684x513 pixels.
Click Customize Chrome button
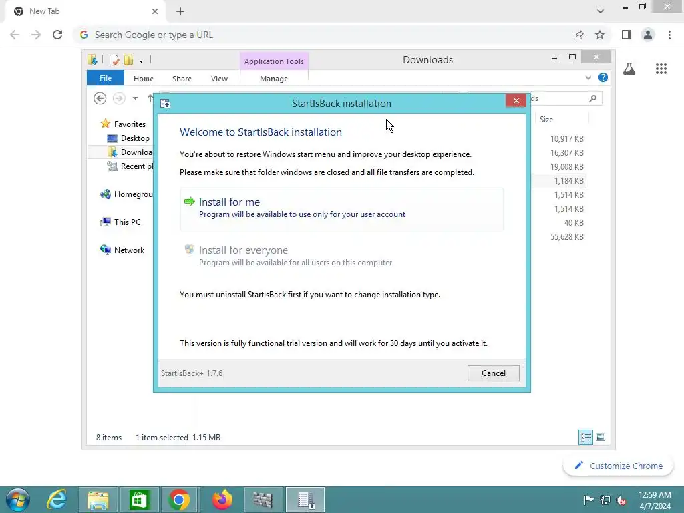point(619,466)
